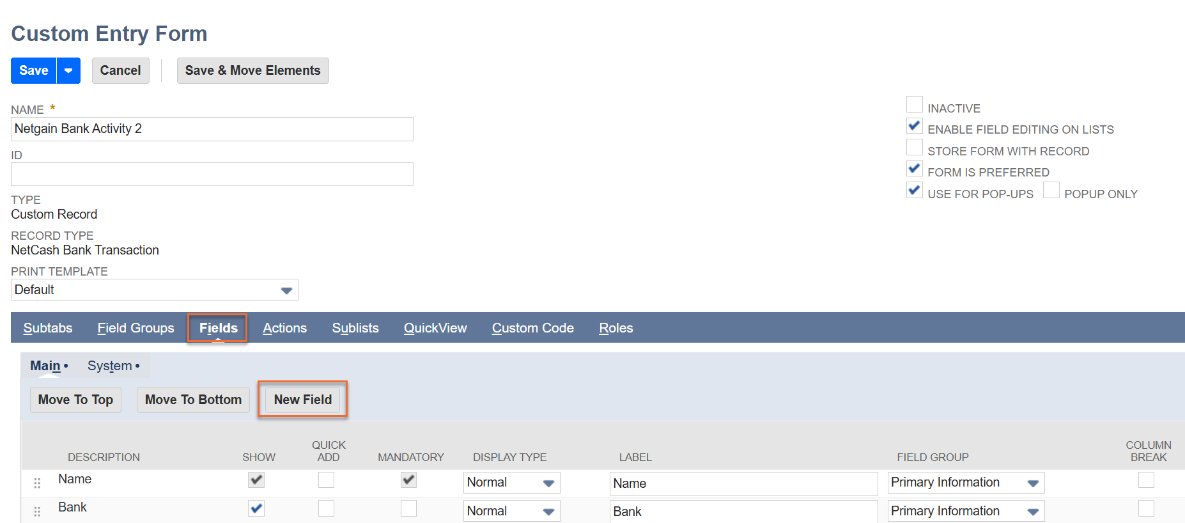Open the Custom Code tab
1185x523 pixels.
[x=532, y=328]
